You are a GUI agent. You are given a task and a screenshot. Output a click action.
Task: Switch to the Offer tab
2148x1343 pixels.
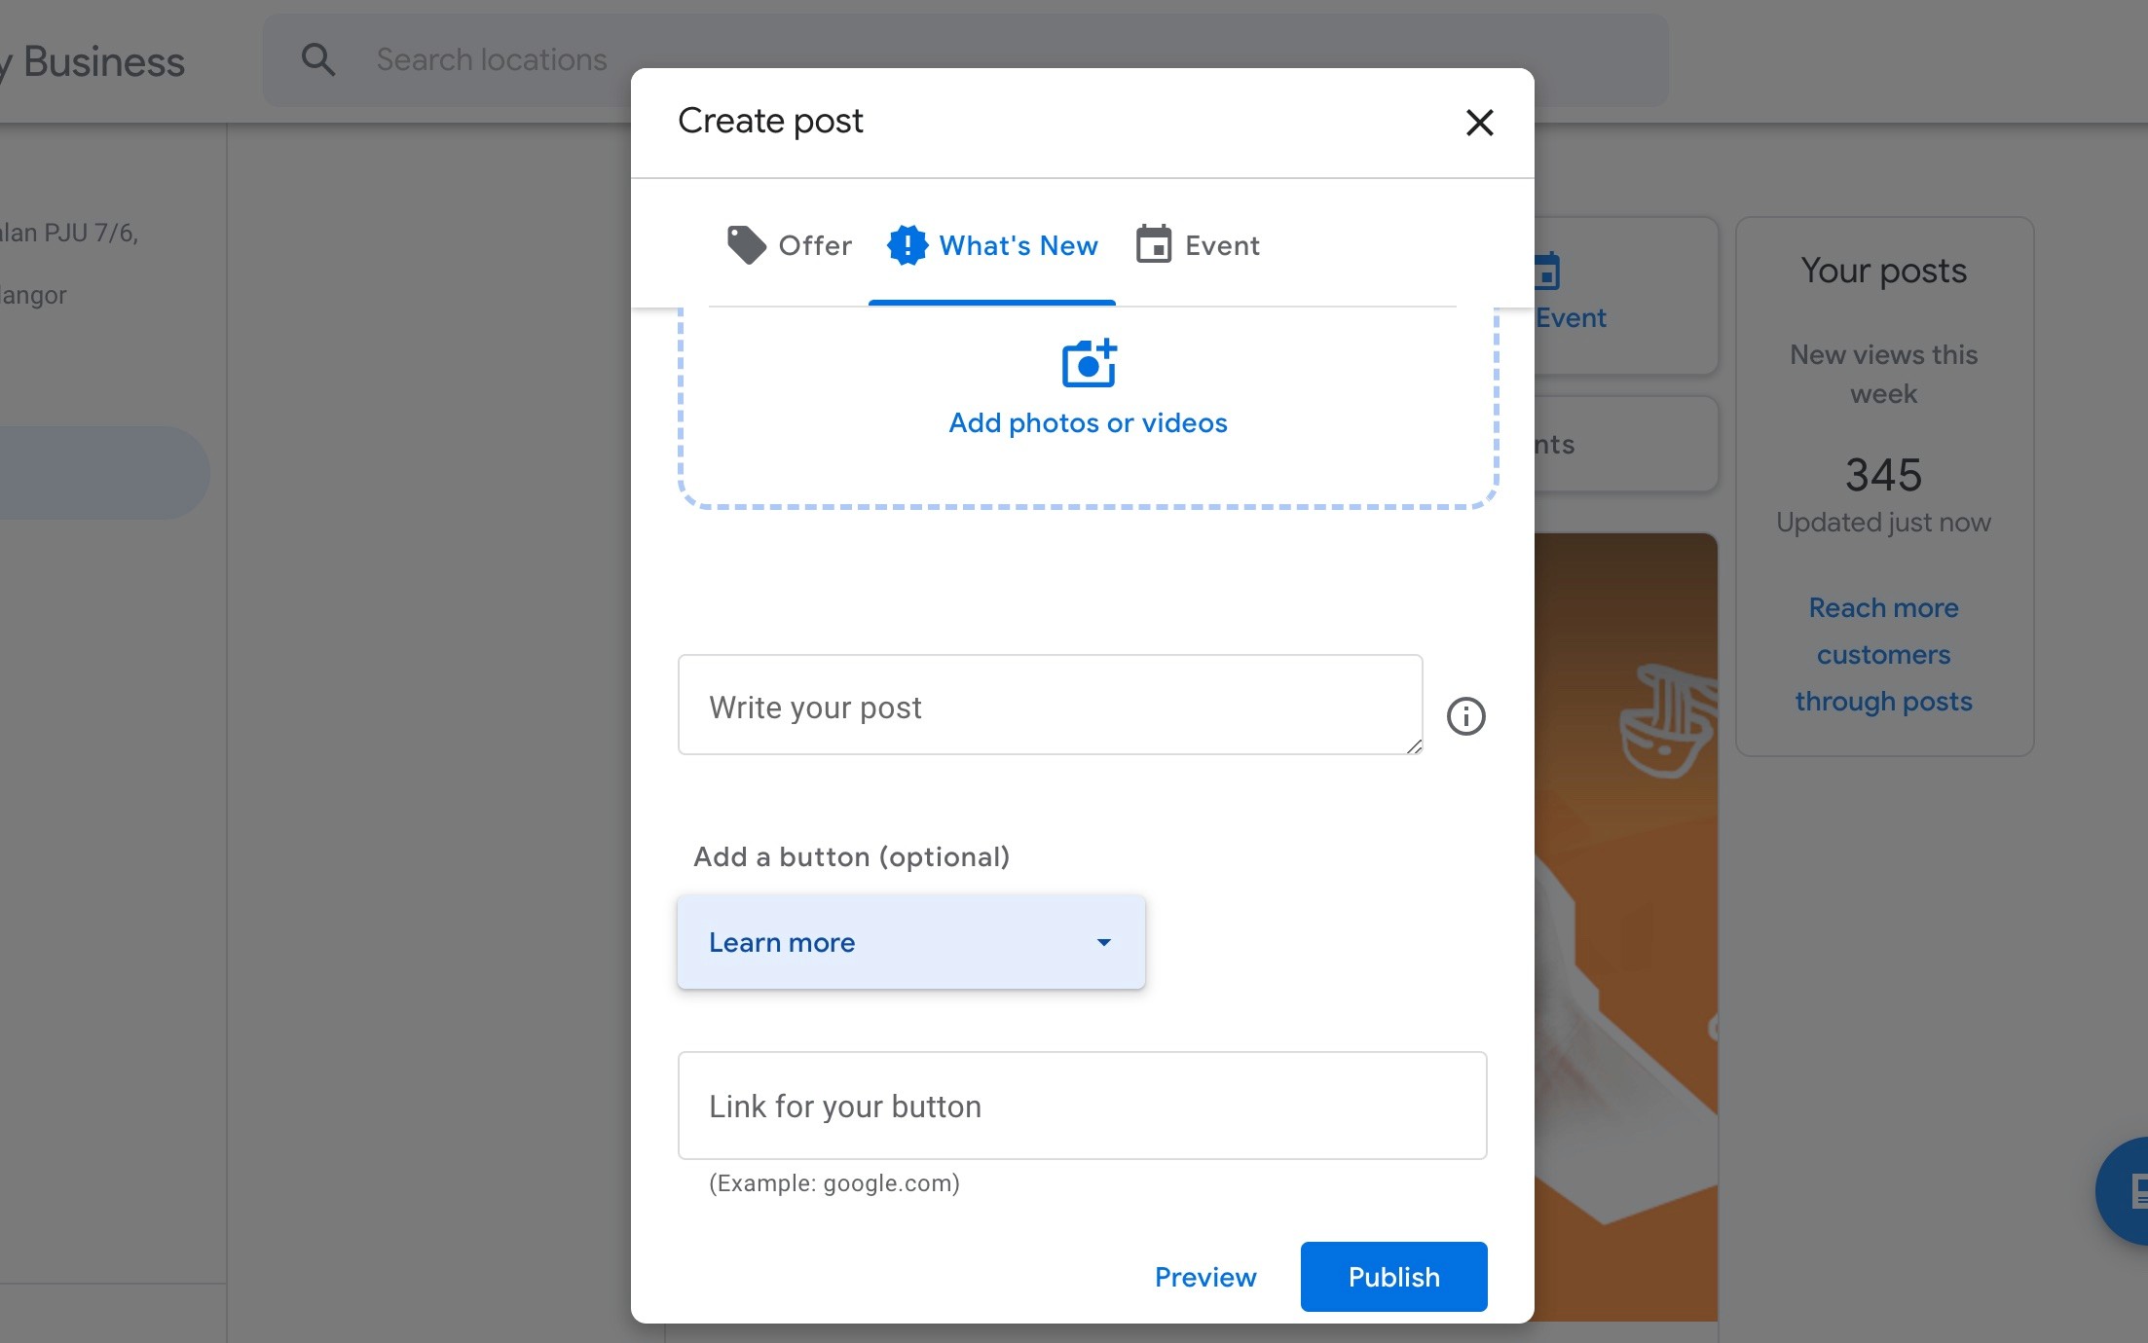[x=787, y=245]
